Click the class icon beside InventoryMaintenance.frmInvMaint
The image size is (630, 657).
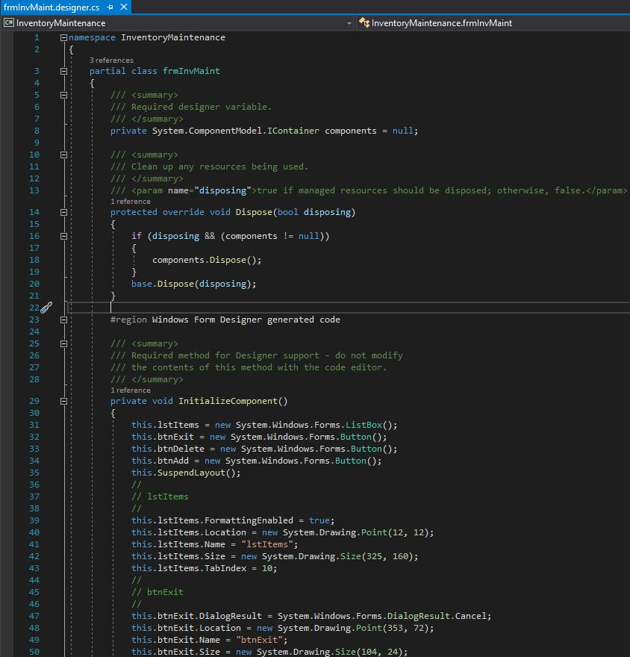366,22
